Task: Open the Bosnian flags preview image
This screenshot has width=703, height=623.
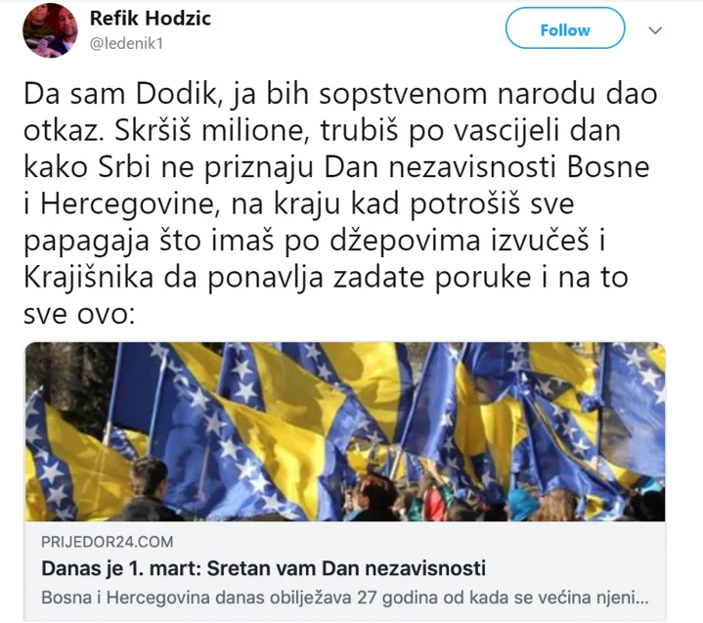Action: pos(345,431)
